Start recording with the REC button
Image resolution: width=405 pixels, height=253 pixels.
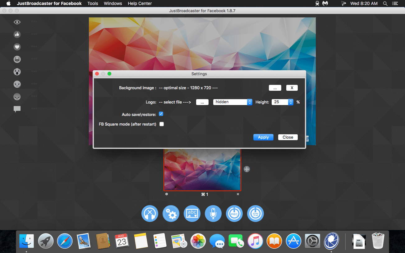[x=234, y=214]
